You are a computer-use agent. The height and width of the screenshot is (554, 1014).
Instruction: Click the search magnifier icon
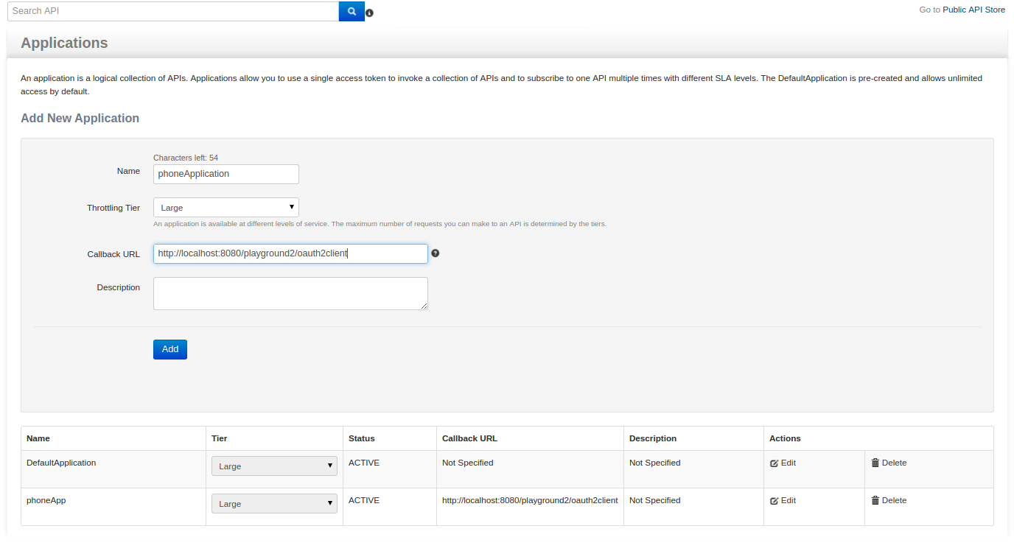[x=352, y=11]
